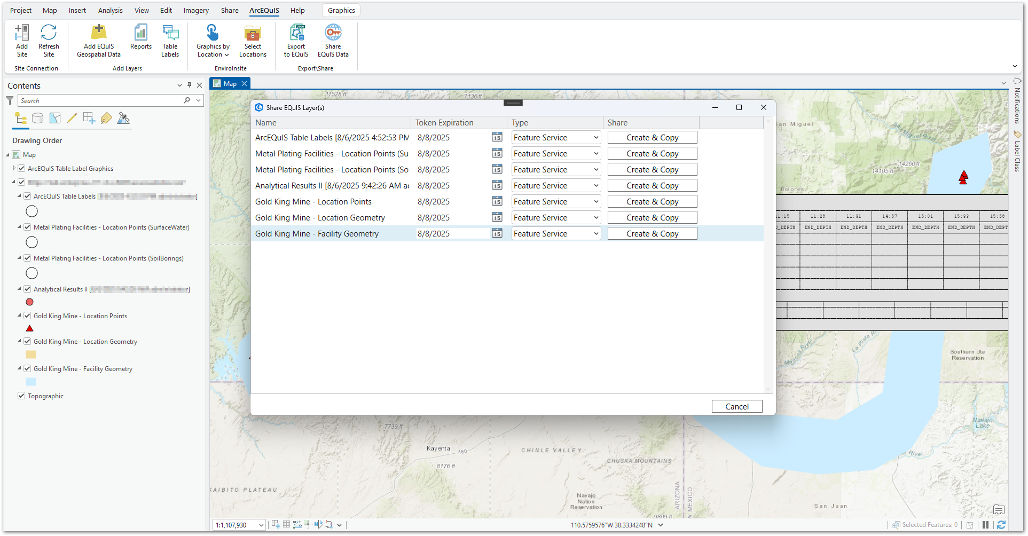Switch to the Imagery ribbon tab

(x=196, y=11)
